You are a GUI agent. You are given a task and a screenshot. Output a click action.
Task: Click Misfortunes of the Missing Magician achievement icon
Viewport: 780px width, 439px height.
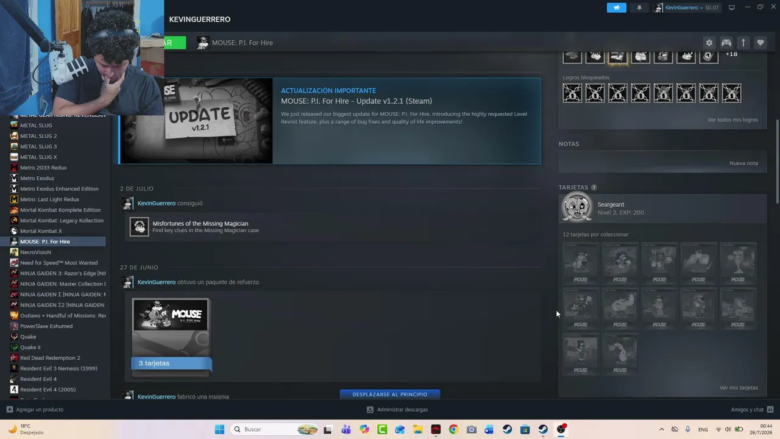point(139,227)
